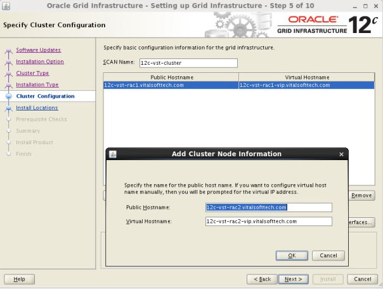Click the Install Locations step marker icon
Viewport: 383px width, 289px height.
(9, 108)
